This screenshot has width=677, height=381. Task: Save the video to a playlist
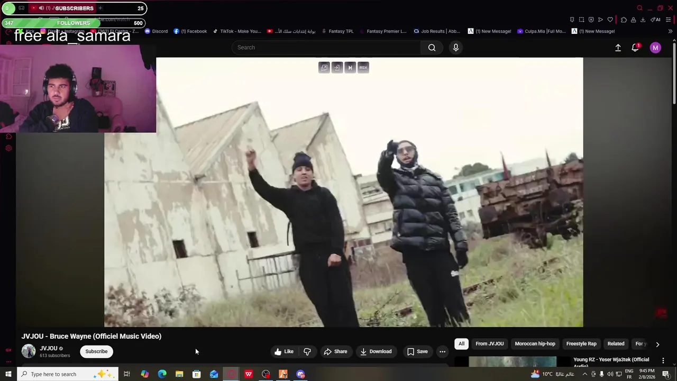click(x=417, y=351)
